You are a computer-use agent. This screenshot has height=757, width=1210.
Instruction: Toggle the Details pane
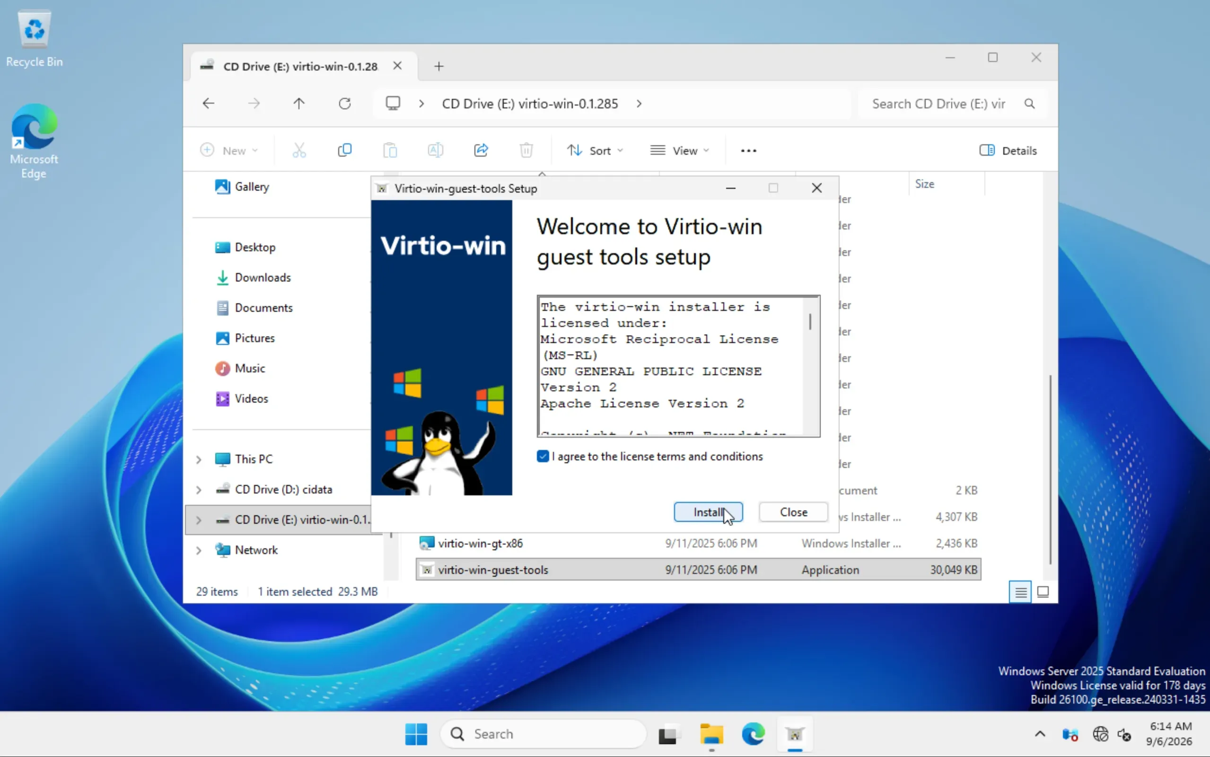(x=1008, y=150)
